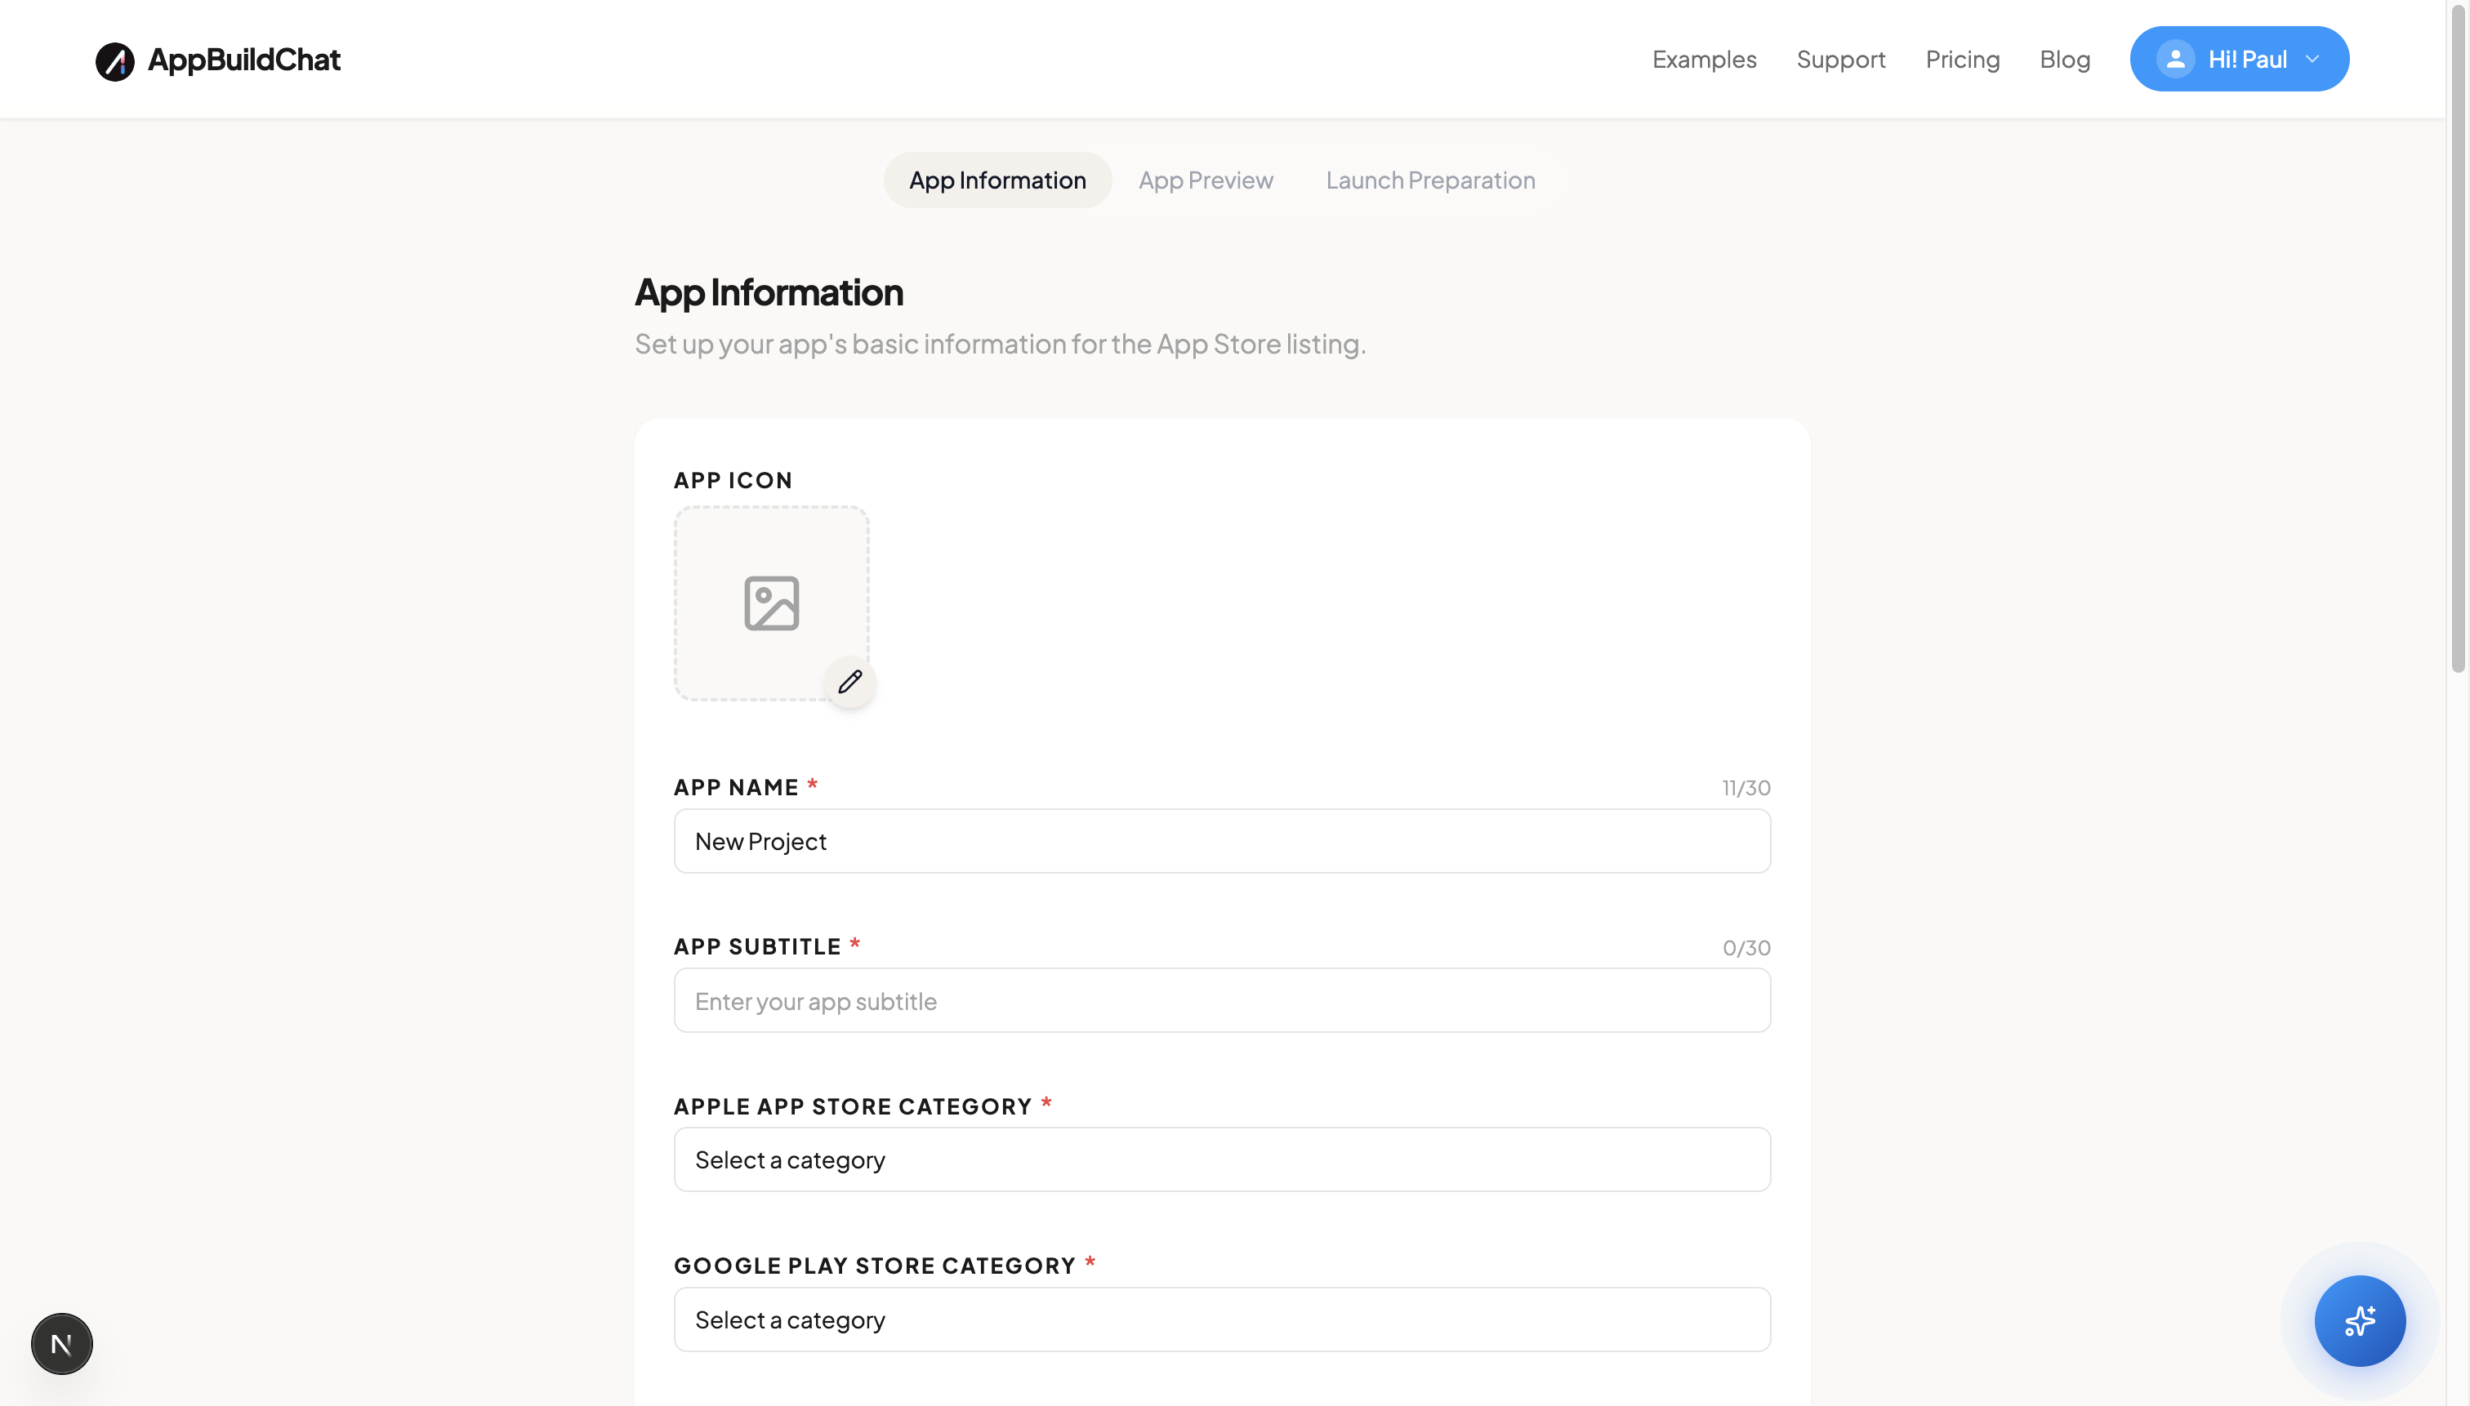Image resolution: width=2470 pixels, height=1406 pixels.
Task: Open Google Play Store category dropdown
Action: pos(1221,1319)
